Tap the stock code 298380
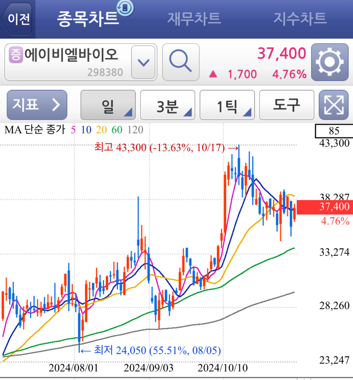This screenshot has width=353, height=380. [105, 72]
